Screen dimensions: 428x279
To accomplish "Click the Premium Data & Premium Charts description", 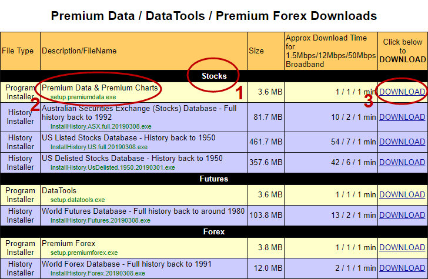I will [100, 88].
